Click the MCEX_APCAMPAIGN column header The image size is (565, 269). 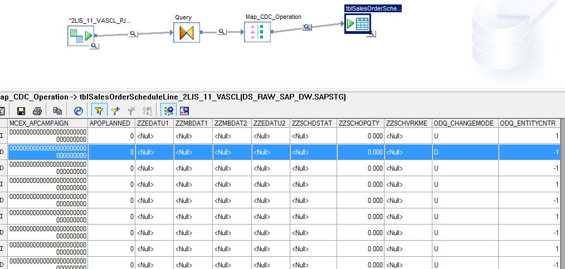point(48,123)
